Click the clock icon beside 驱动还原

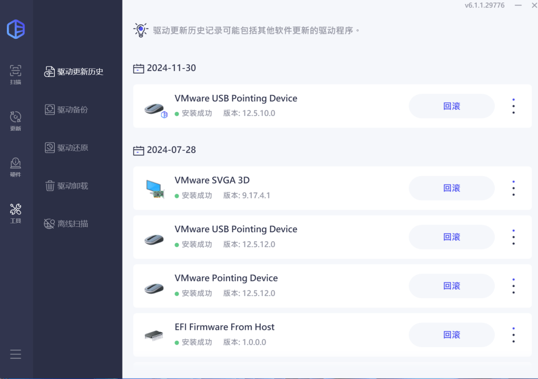(49, 148)
